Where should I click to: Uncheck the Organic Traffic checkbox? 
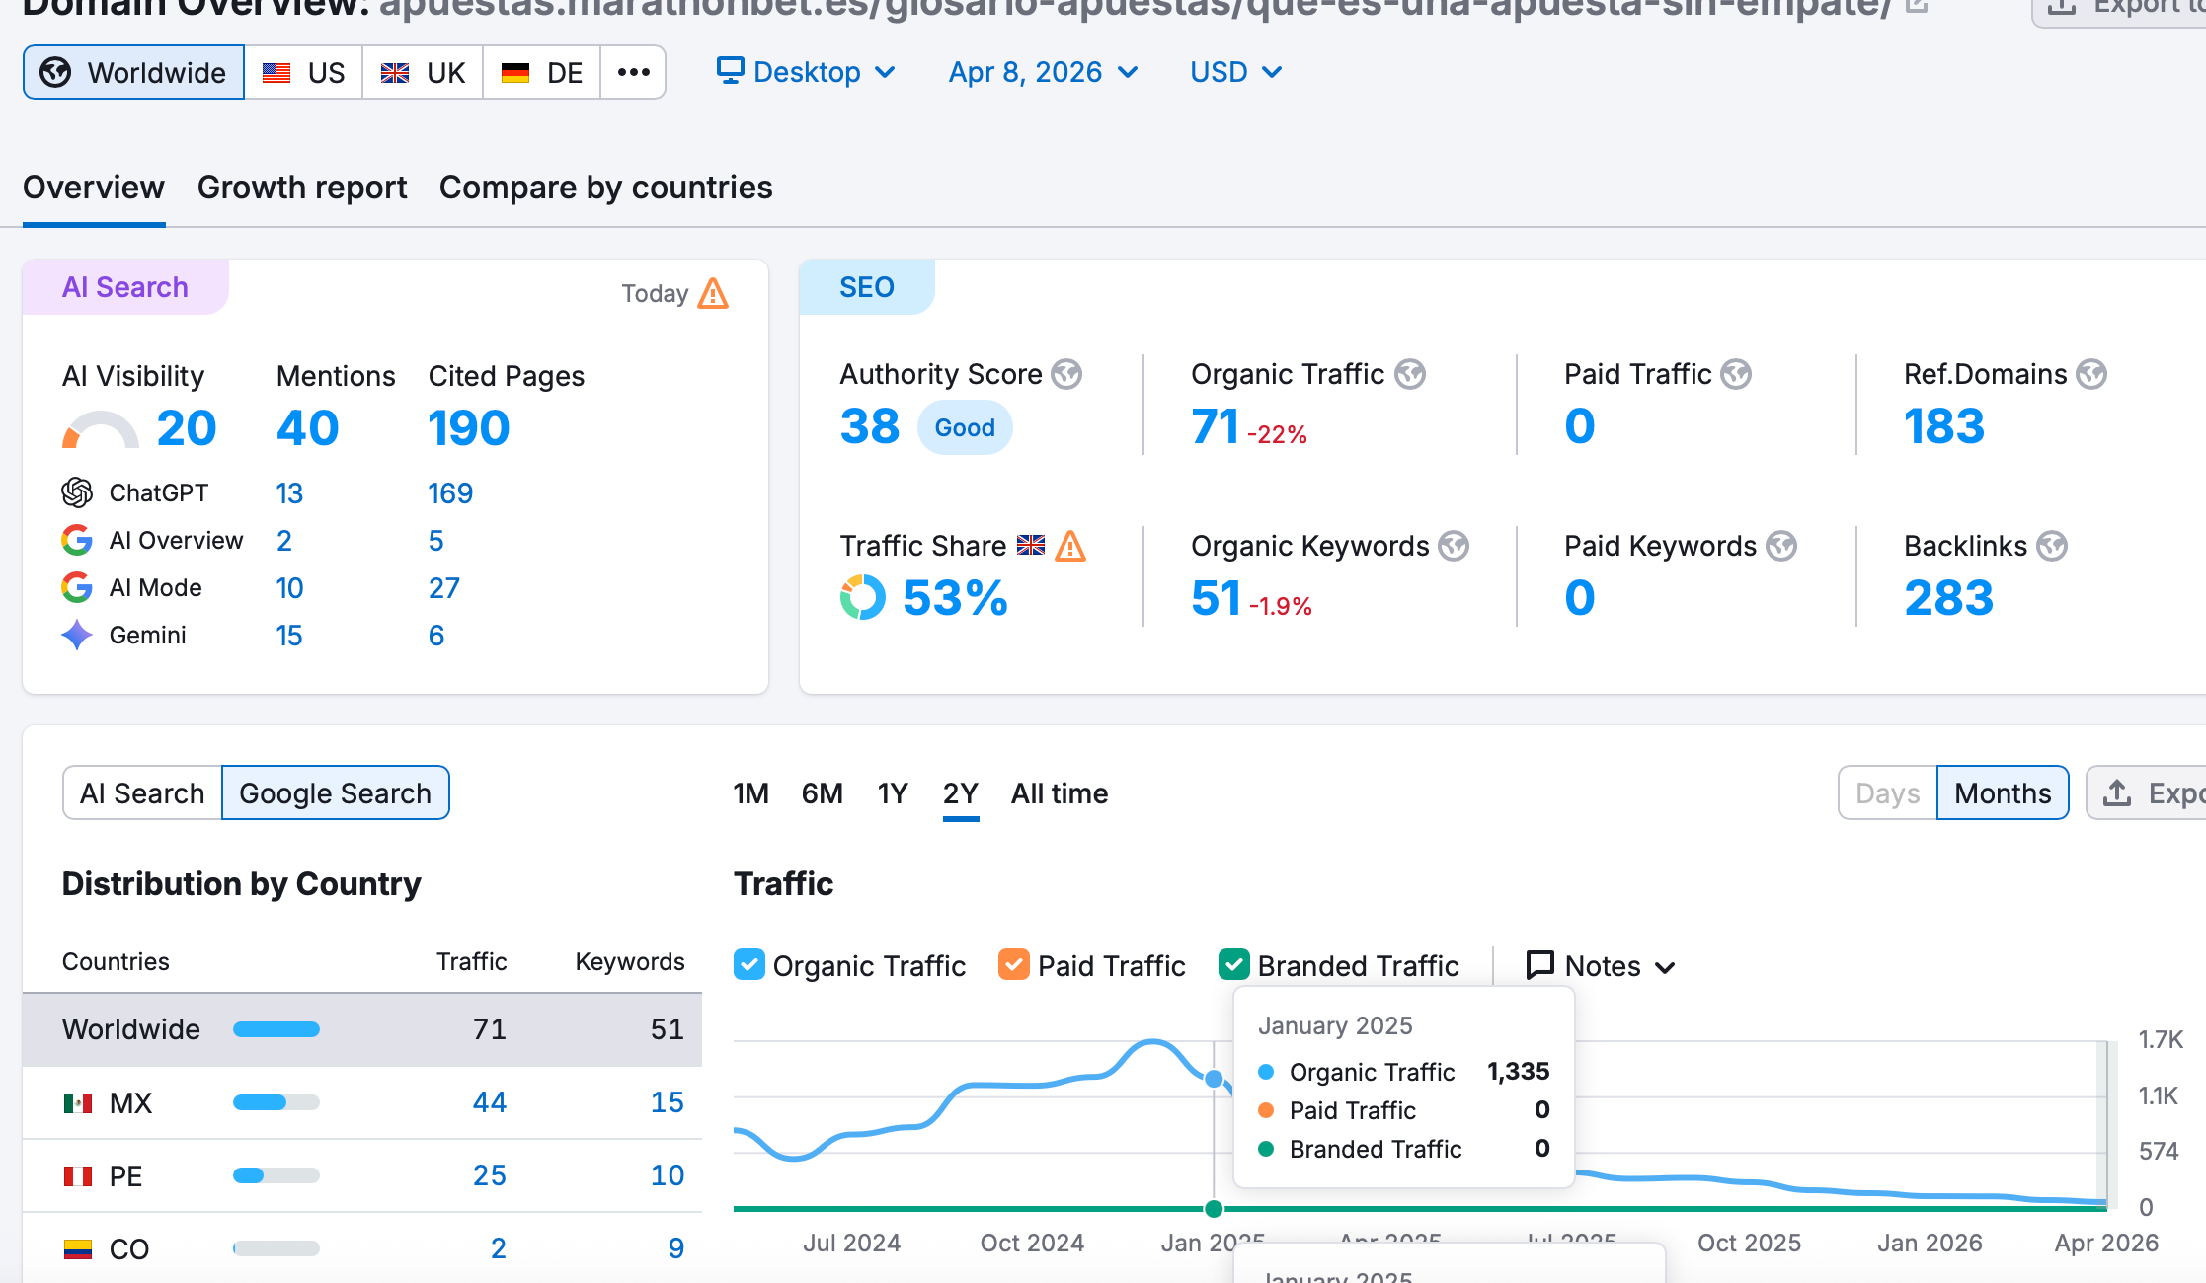749,964
